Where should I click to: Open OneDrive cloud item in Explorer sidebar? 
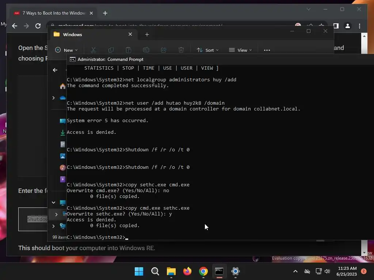[x=62, y=98]
